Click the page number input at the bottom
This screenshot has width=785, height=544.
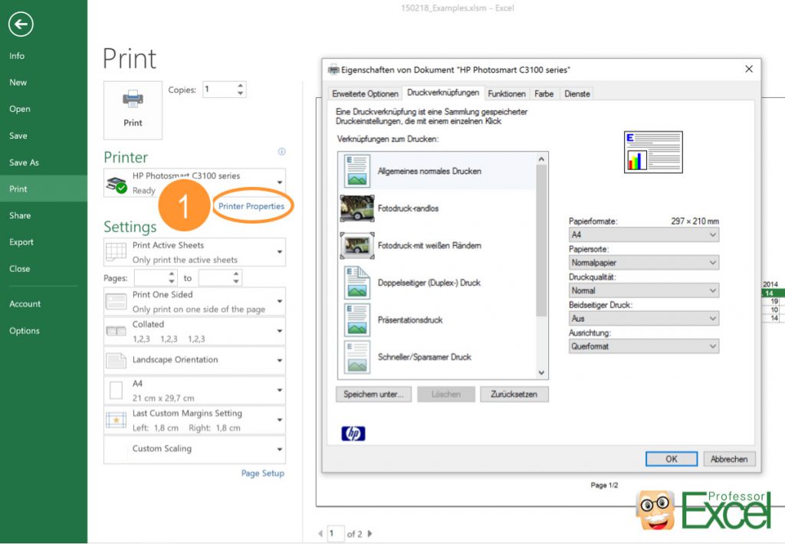335,533
